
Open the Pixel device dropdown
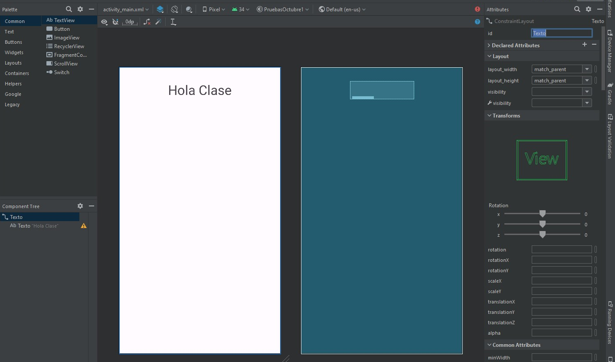click(214, 9)
